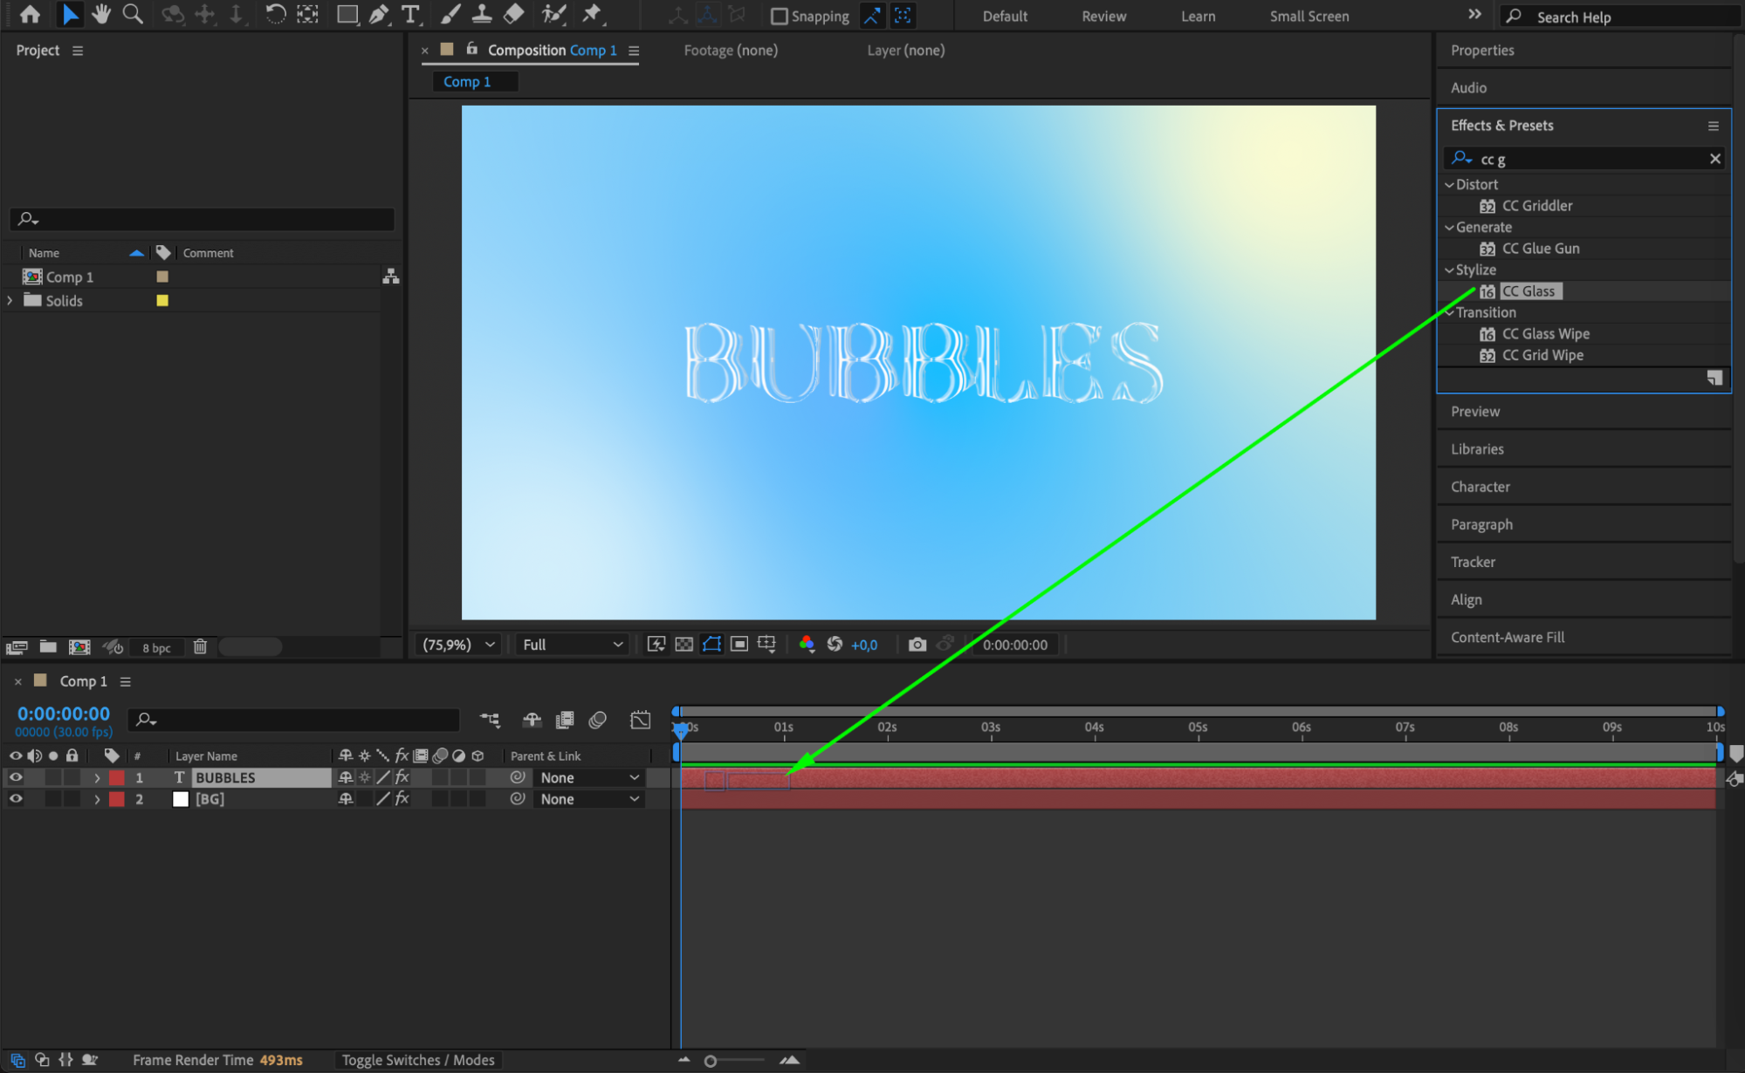Click the 8 bpc color depth button
Screen dimensions: 1745x1073
coord(156,647)
